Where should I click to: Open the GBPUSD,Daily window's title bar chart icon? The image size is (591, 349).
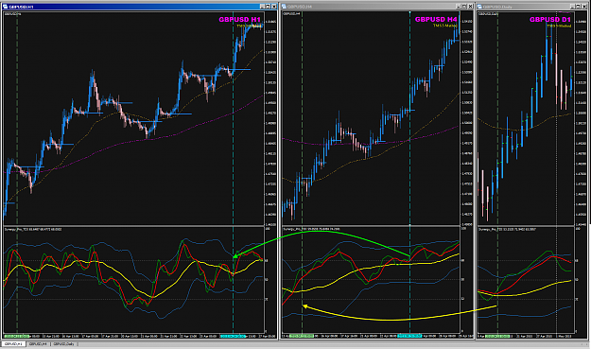479,7
